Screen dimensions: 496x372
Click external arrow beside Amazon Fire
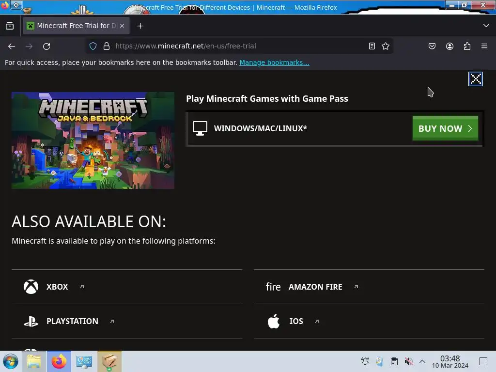(356, 287)
